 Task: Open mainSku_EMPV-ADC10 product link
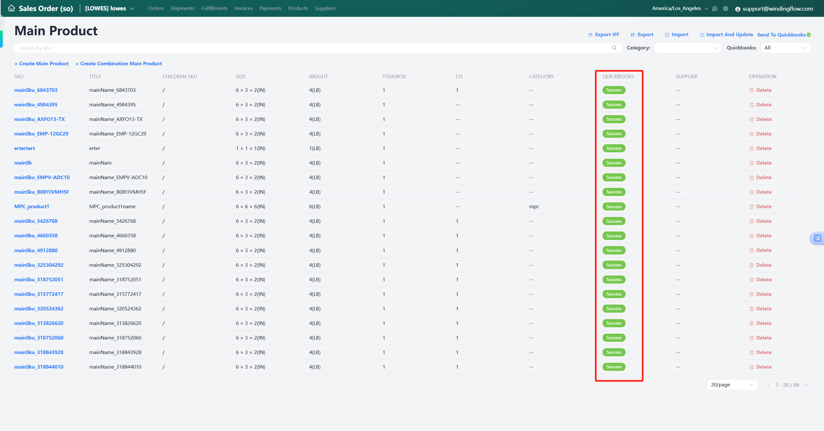(x=42, y=178)
